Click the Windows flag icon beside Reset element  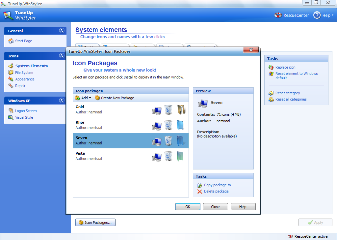tap(271, 74)
